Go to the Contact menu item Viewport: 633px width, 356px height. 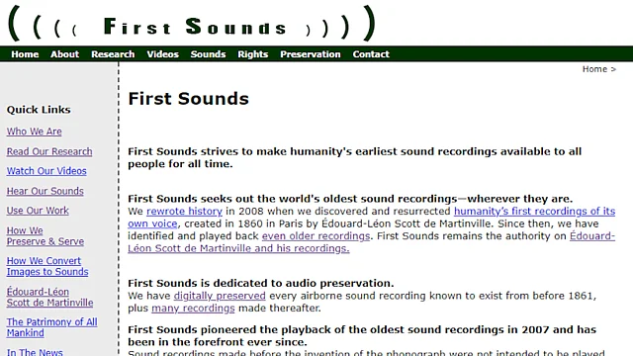tap(371, 54)
